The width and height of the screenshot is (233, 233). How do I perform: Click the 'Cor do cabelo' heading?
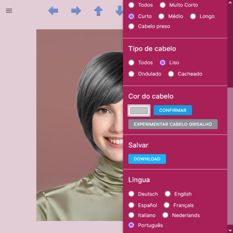(151, 96)
